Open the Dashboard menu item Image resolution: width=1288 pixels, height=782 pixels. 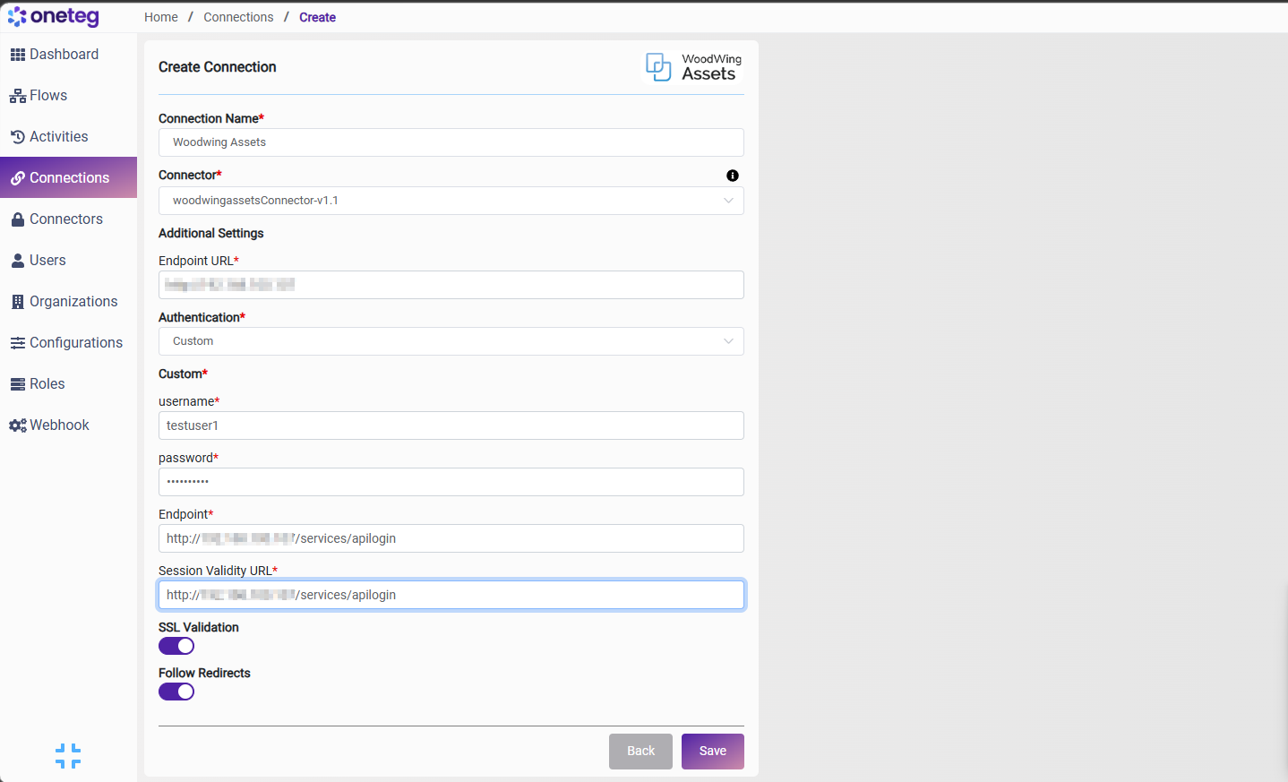pos(68,55)
